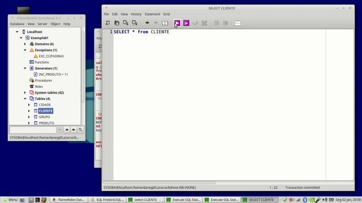The height and width of the screenshot is (203, 362).
Task: Collapse the Tables (4) node
Action: pos(25,99)
